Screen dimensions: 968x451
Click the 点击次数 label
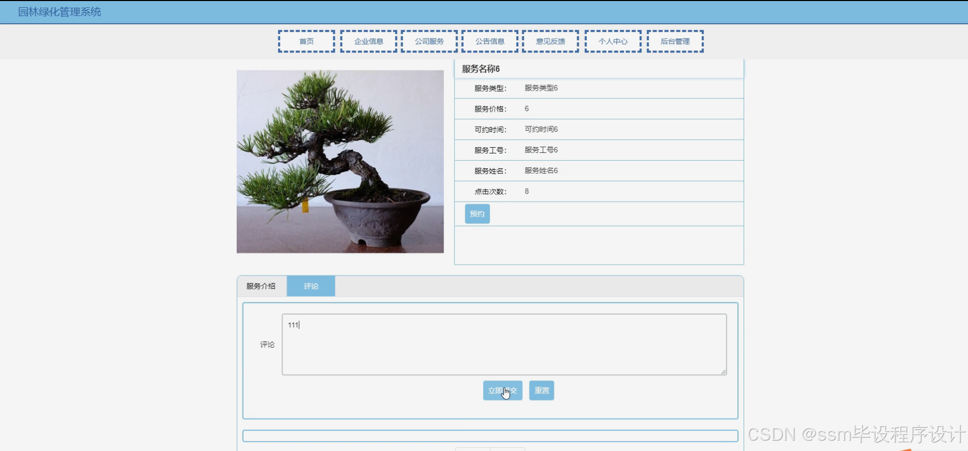(490, 192)
